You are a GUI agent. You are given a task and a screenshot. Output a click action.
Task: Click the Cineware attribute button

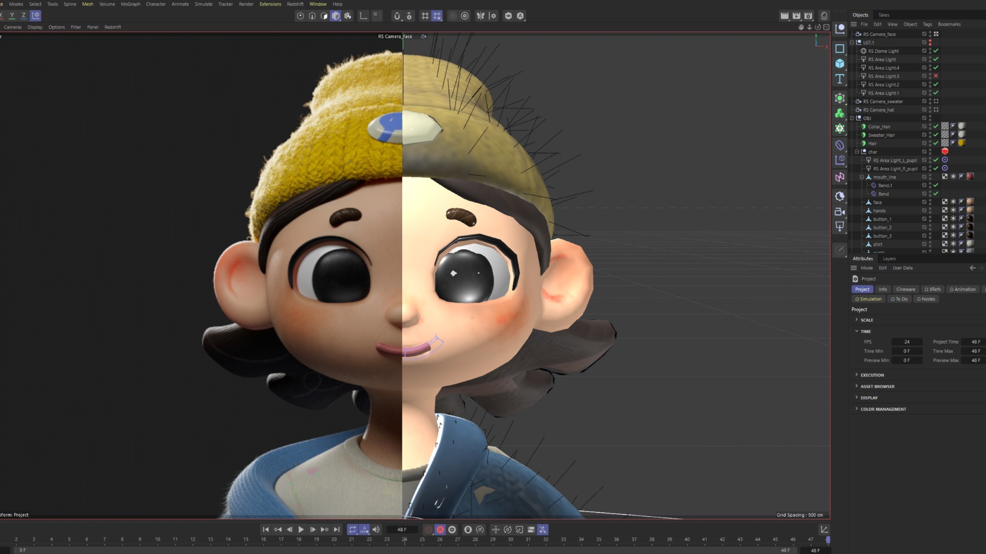tap(905, 289)
